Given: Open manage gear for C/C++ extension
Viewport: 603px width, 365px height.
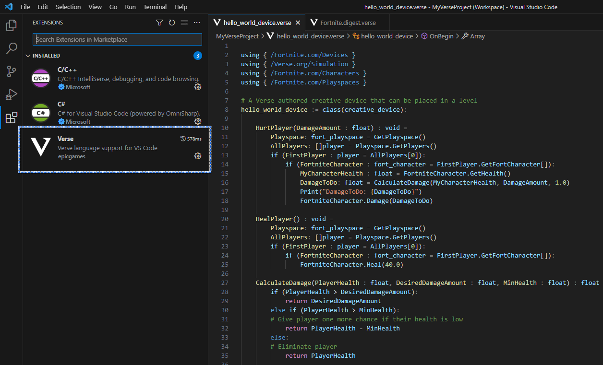Looking at the screenshot, I should tap(197, 87).
